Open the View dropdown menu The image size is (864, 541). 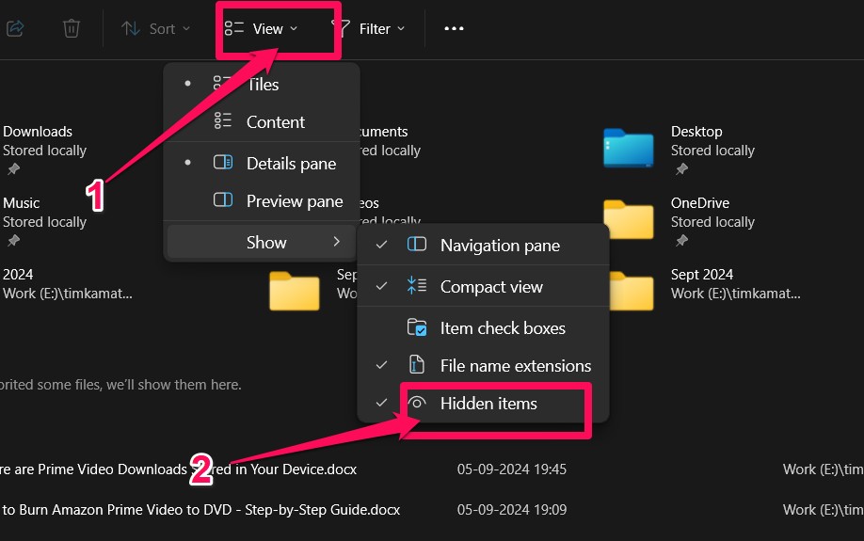pos(263,28)
